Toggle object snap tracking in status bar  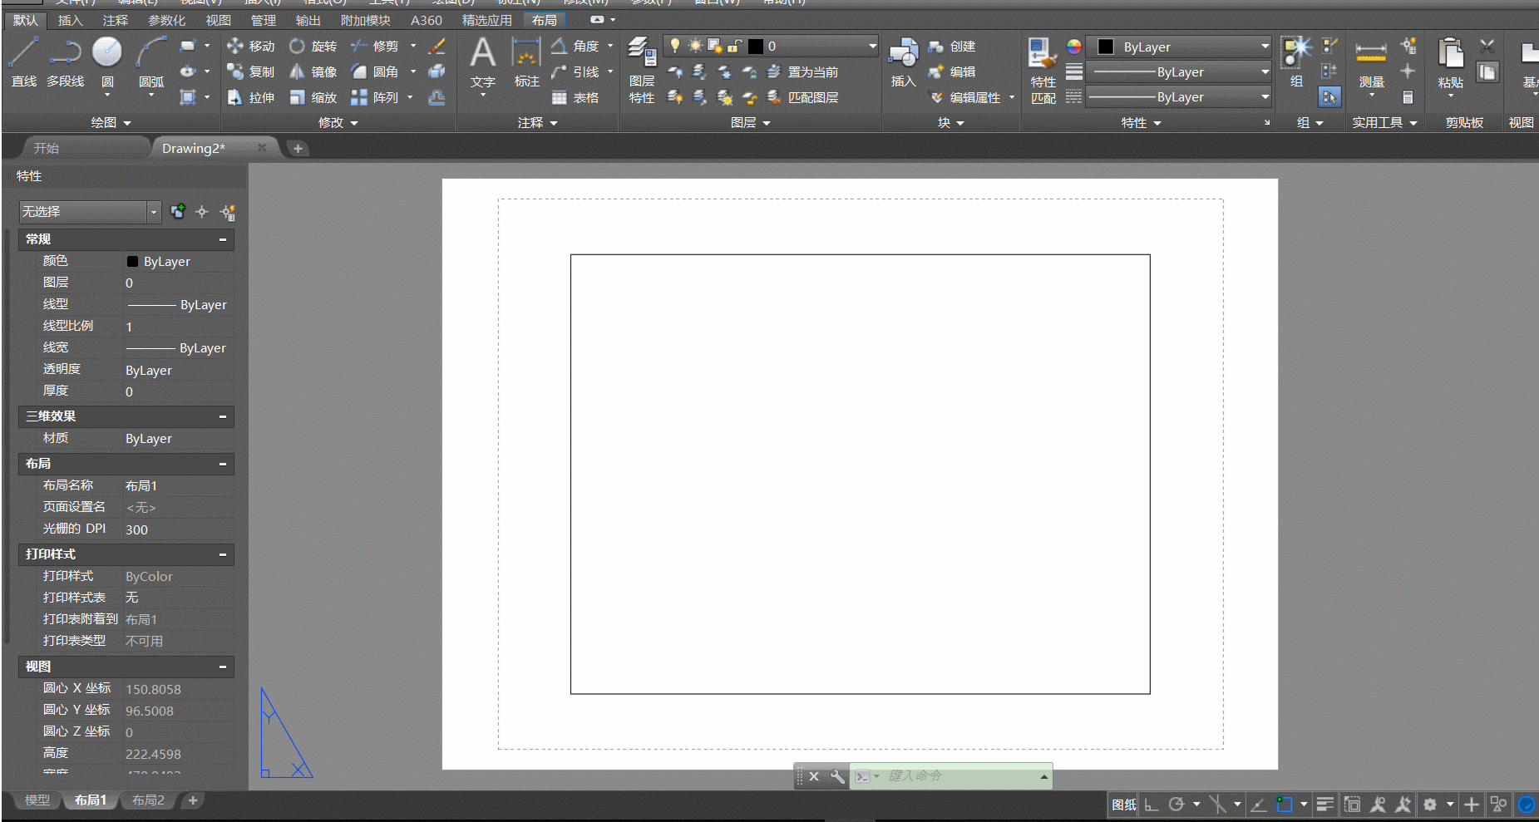click(x=1258, y=805)
